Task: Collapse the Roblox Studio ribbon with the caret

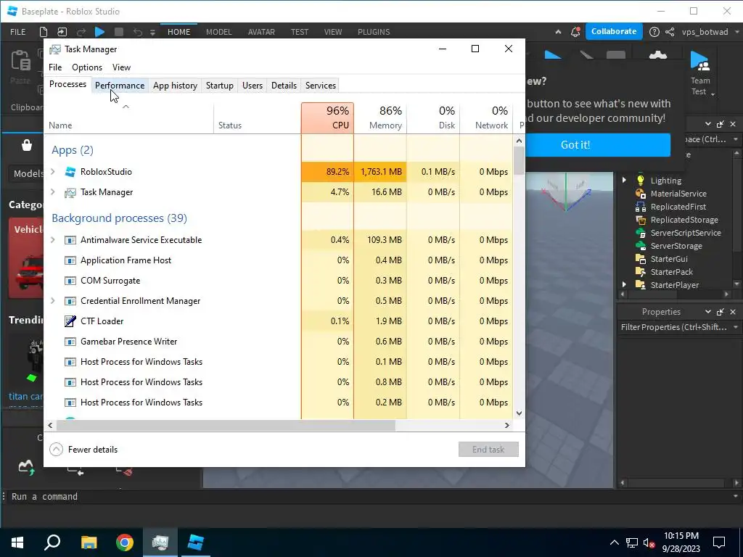Action: click(558, 32)
